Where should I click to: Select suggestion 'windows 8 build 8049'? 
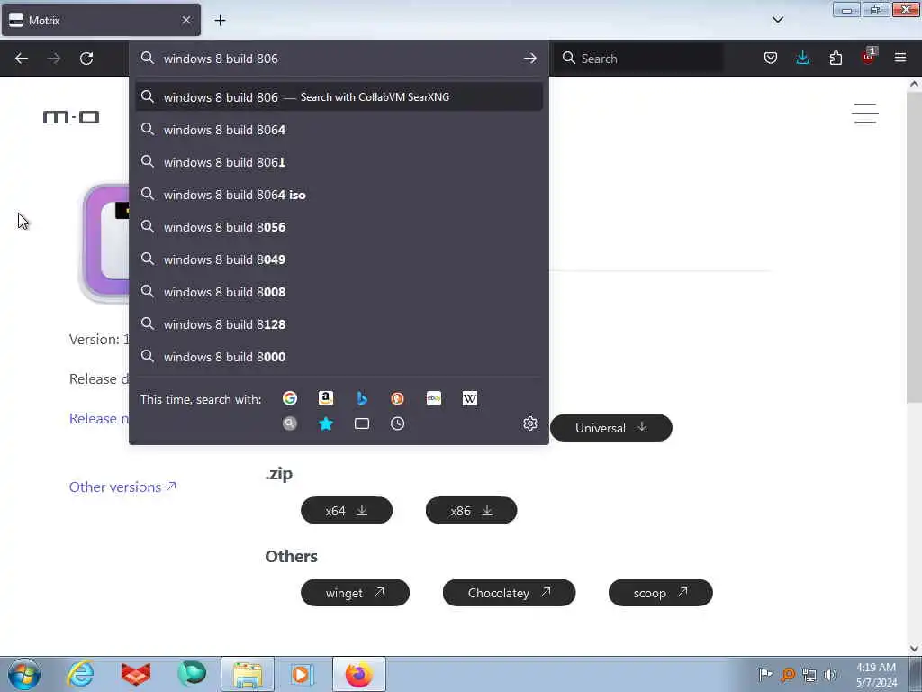(x=339, y=259)
